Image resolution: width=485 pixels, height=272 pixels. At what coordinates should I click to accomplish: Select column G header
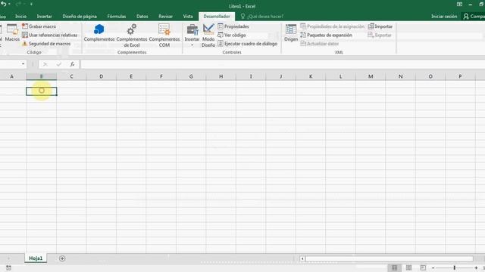coord(191,76)
